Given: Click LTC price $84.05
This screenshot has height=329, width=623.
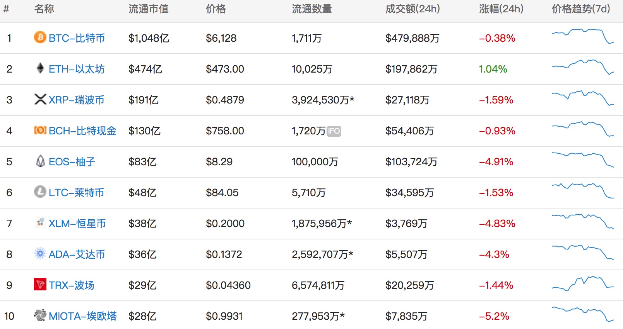Looking at the screenshot, I should [x=222, y=193].
